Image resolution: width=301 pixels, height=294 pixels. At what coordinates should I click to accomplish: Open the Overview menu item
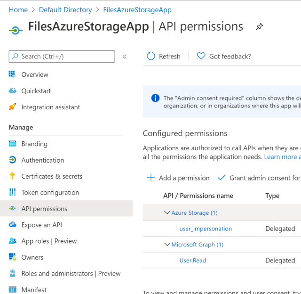click(35, 74)
